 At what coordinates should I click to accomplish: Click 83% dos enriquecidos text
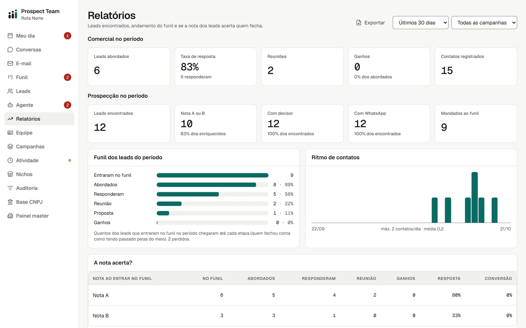pos(203,134)
